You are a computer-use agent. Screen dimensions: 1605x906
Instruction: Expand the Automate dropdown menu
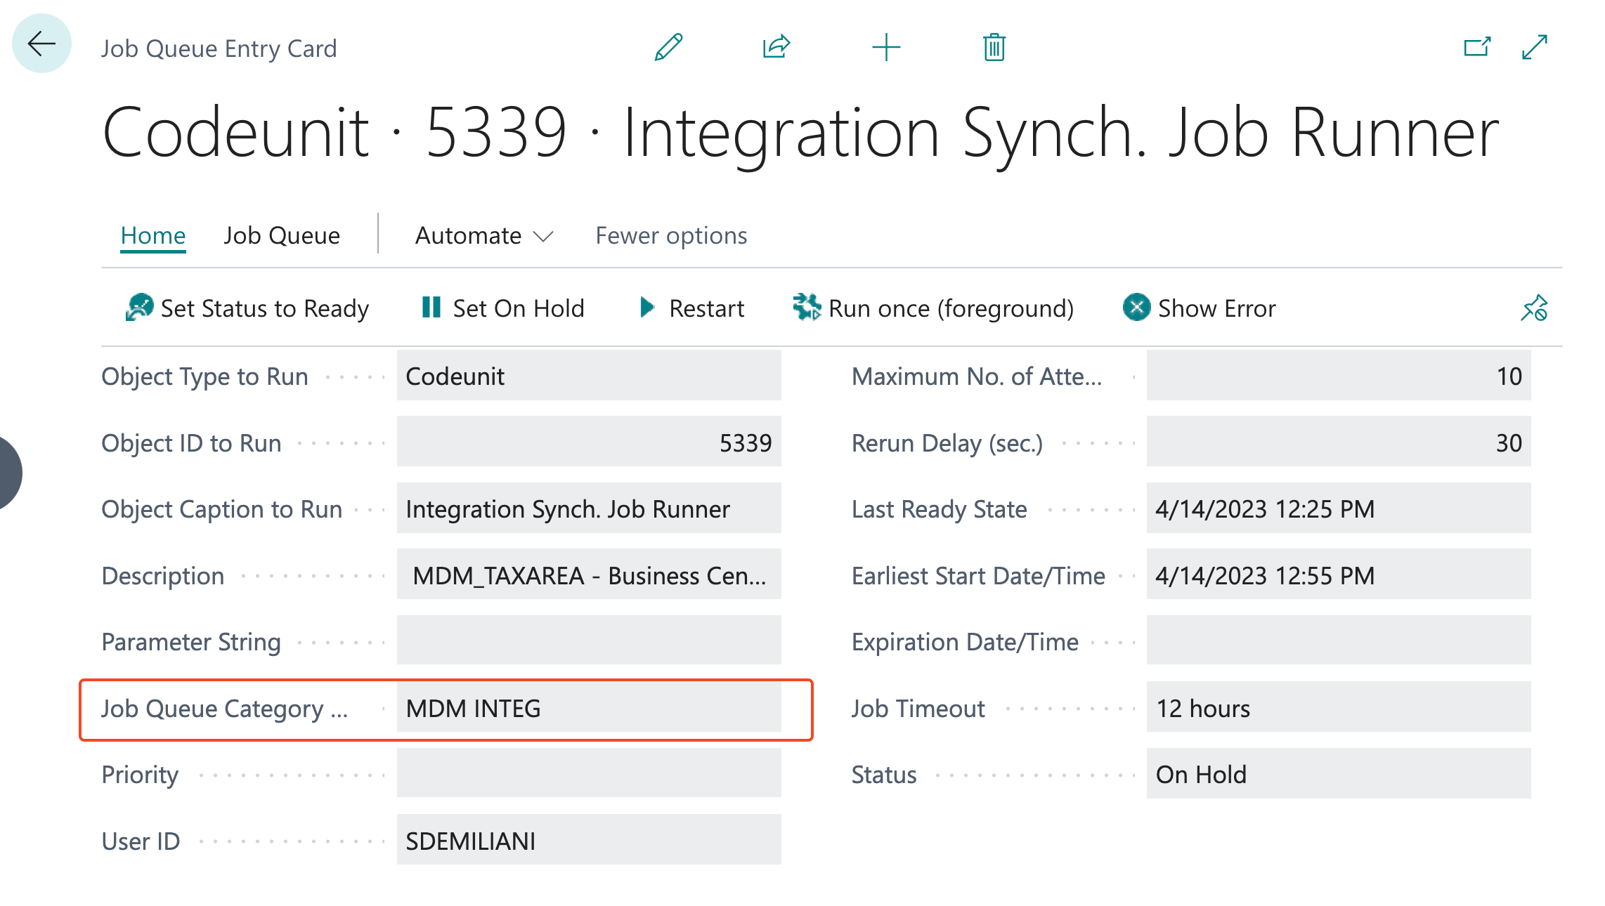click(x=484, y=235)
